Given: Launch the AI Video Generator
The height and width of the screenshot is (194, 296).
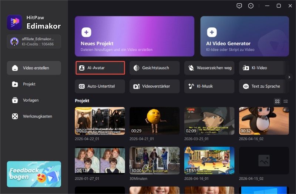Looking at the screenshot, I should click(x=245, y=36).
